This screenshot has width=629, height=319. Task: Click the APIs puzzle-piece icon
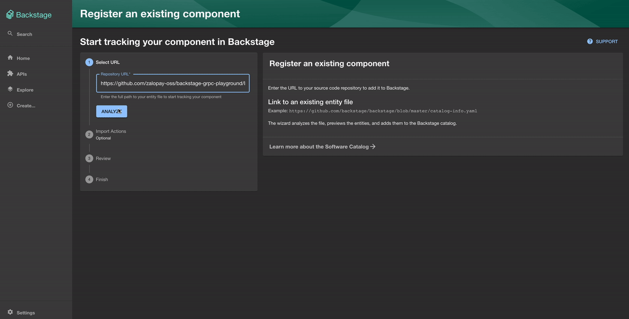tap(10, 73)
